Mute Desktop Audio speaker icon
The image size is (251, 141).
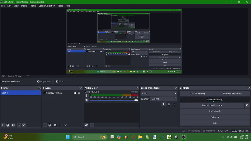point(87,100)
